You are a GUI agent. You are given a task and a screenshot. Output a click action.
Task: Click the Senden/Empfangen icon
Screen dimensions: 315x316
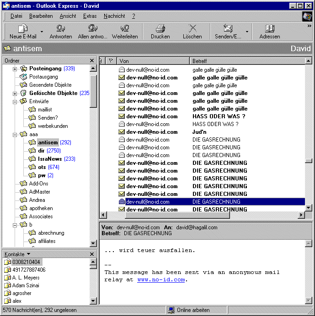[x=228, y=28]
